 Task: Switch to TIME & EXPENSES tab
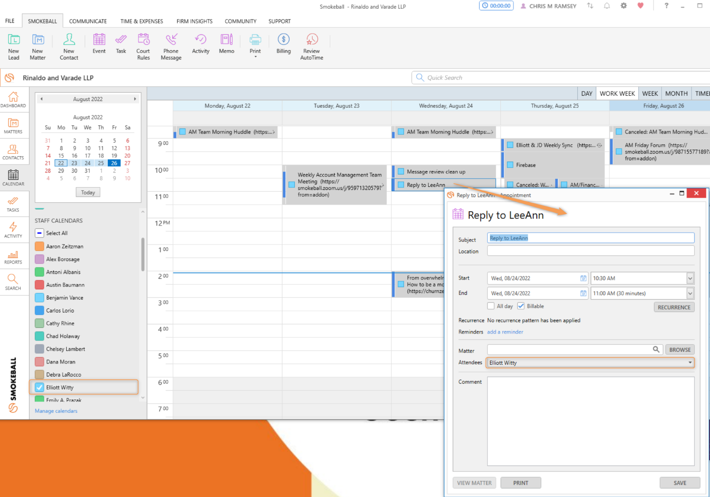[142, 21]
